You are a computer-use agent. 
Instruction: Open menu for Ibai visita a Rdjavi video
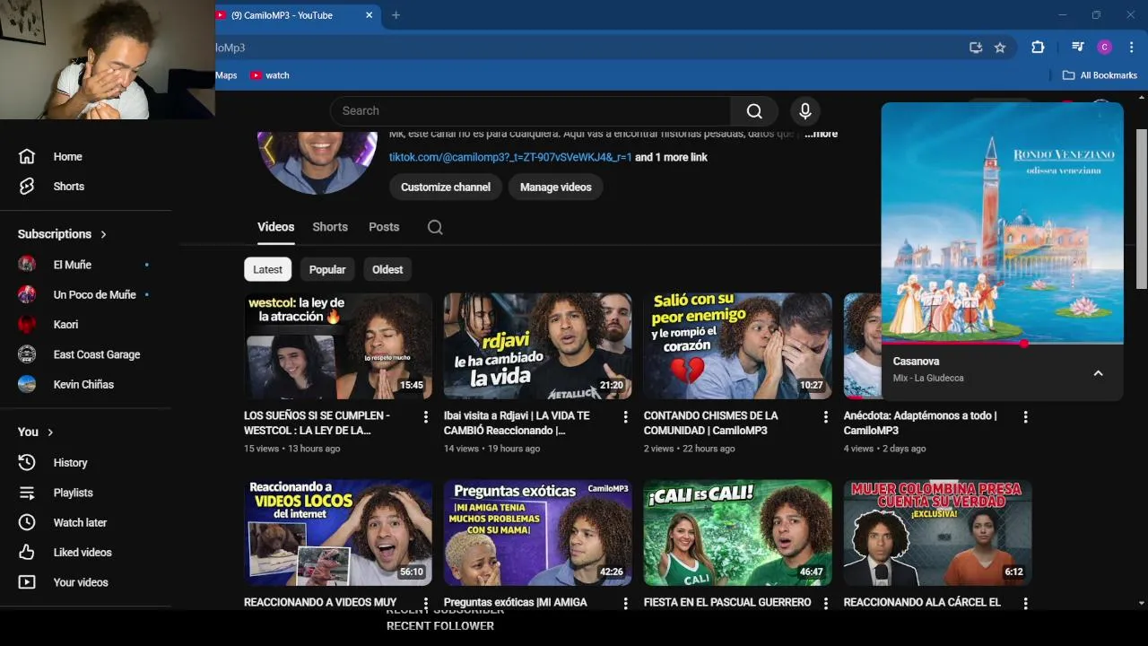(626, 416)
